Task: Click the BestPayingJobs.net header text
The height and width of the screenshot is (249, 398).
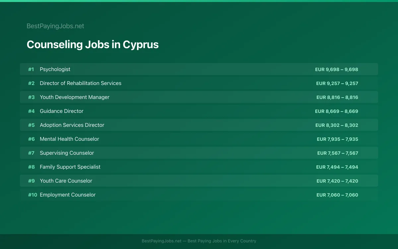Action: click(x=55, y=26)
